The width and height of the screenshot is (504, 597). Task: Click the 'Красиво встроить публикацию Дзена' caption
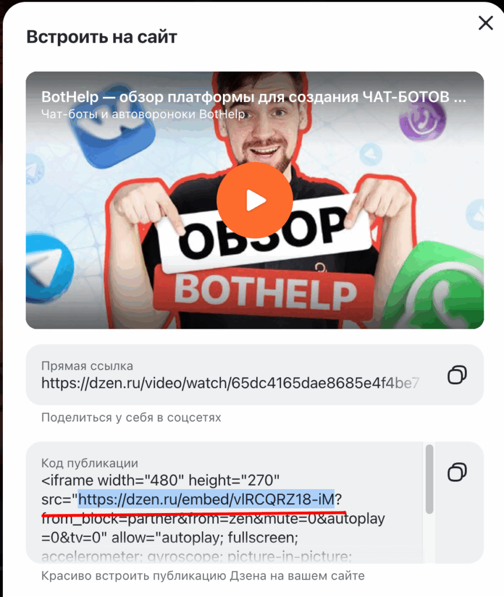[202, 575]
